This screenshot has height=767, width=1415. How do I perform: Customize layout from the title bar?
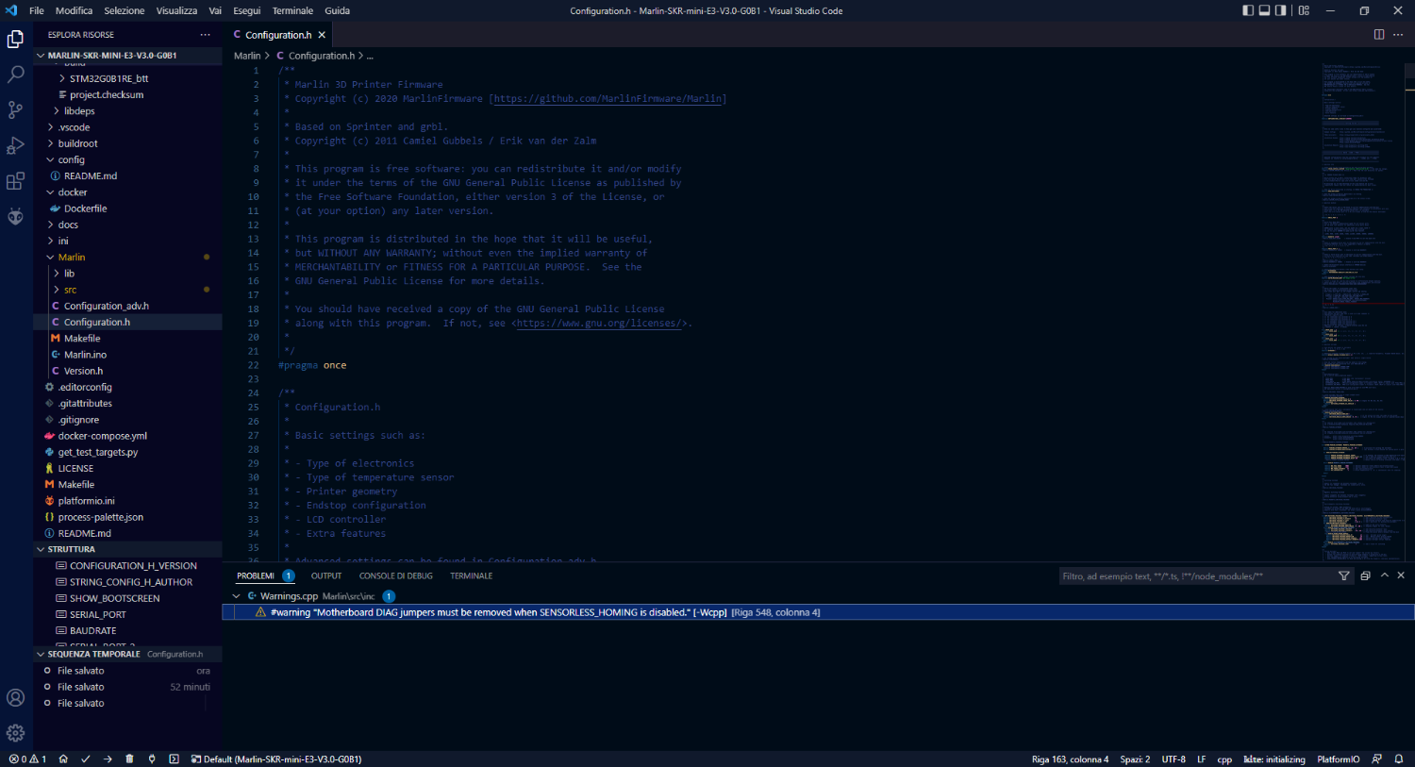(1304, 10)
